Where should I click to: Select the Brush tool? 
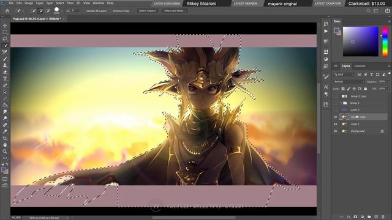coord(5,59)
